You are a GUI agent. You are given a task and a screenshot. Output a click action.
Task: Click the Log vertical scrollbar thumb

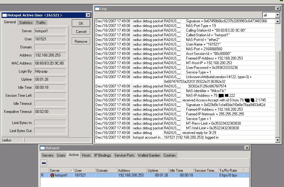(277, 94)
